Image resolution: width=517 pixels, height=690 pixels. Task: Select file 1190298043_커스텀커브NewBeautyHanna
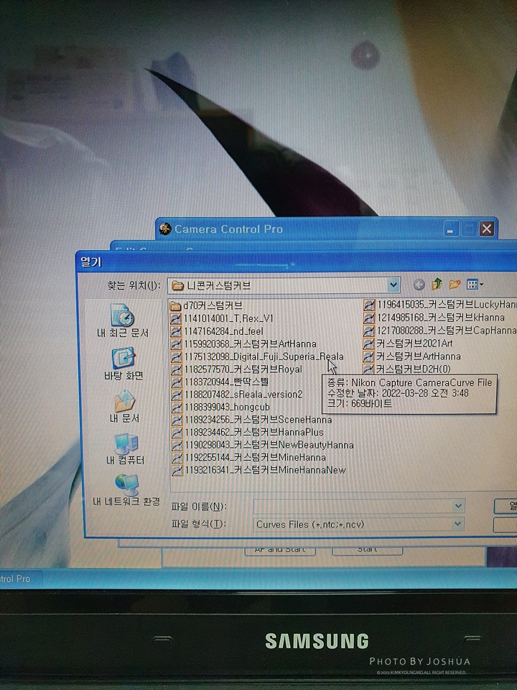coord(262,445)
